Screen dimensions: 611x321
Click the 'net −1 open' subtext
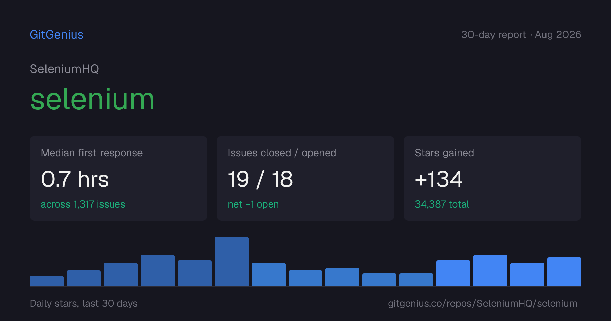pyautogui.click(x=253, y=204)
